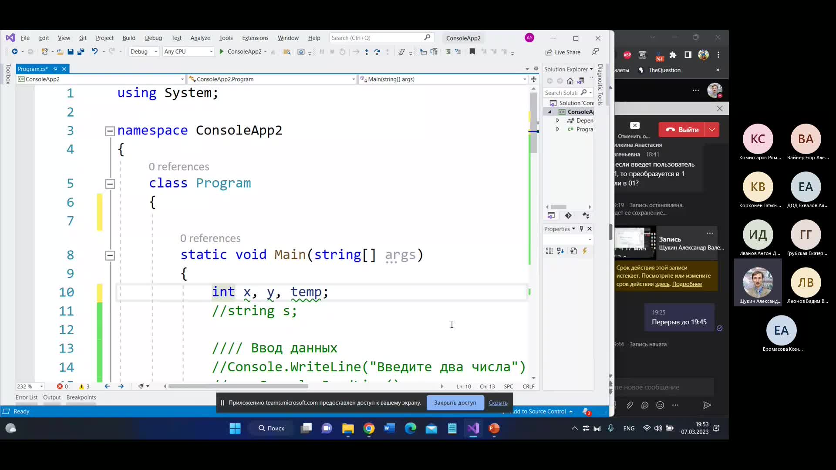
Task: Open Chrome from the Windows taskbar
Action: pyautogui.click(x=369, y=429)
